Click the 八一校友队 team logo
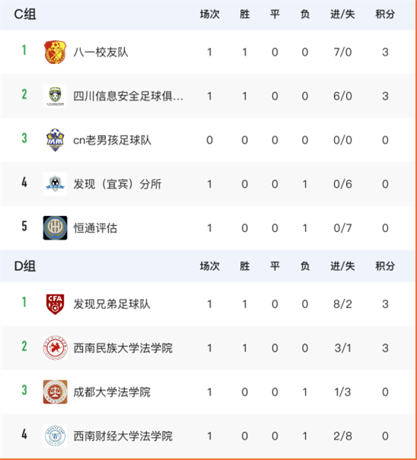 pos(55,52)
